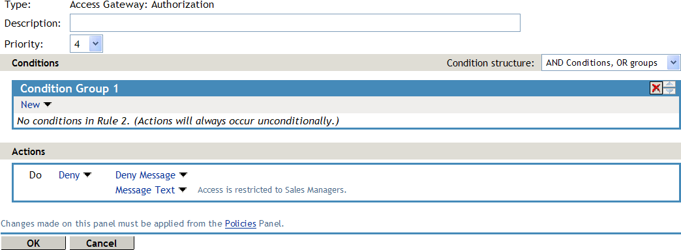Move Condition Group 1 up arrow
This screenshot has width=681, height=250.
pyautogui.click(x=669, y=85)
